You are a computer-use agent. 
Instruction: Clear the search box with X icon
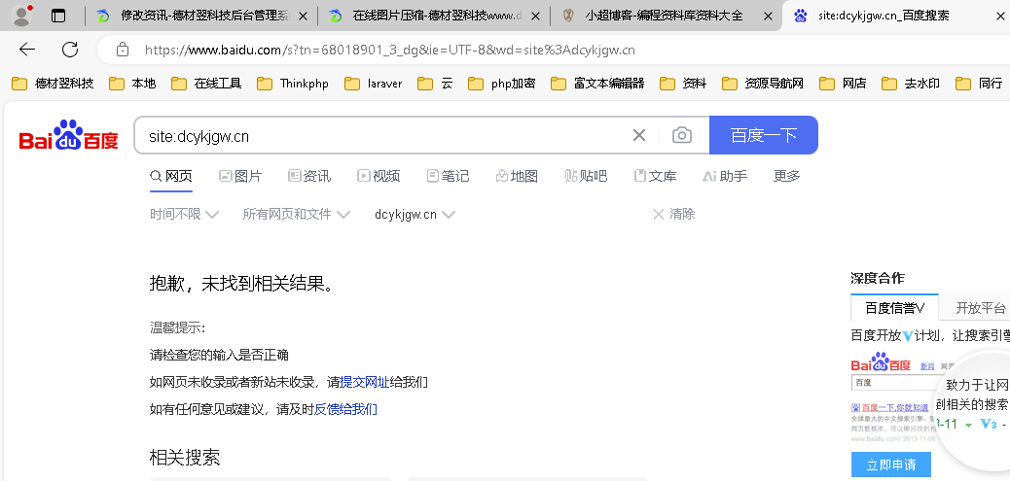[x=638, y=135]
